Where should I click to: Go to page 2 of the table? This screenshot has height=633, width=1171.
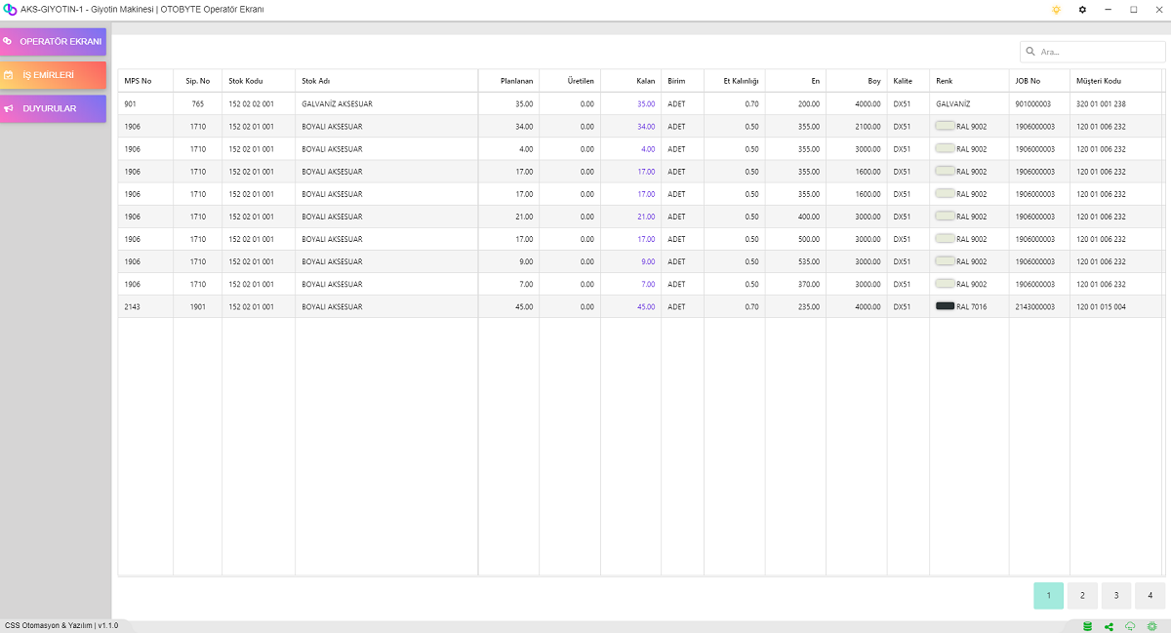[1082, 595]
